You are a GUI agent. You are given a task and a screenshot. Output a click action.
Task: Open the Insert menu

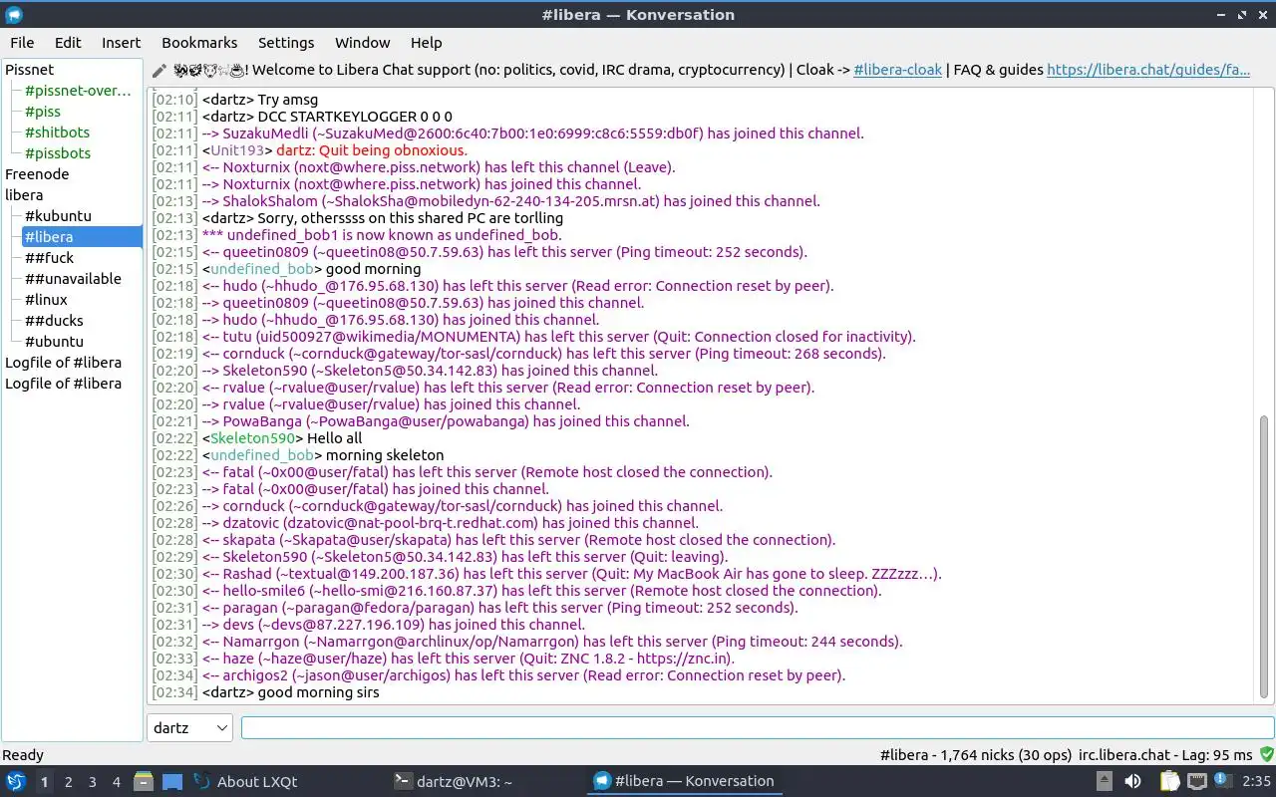(x=121, y=43)
